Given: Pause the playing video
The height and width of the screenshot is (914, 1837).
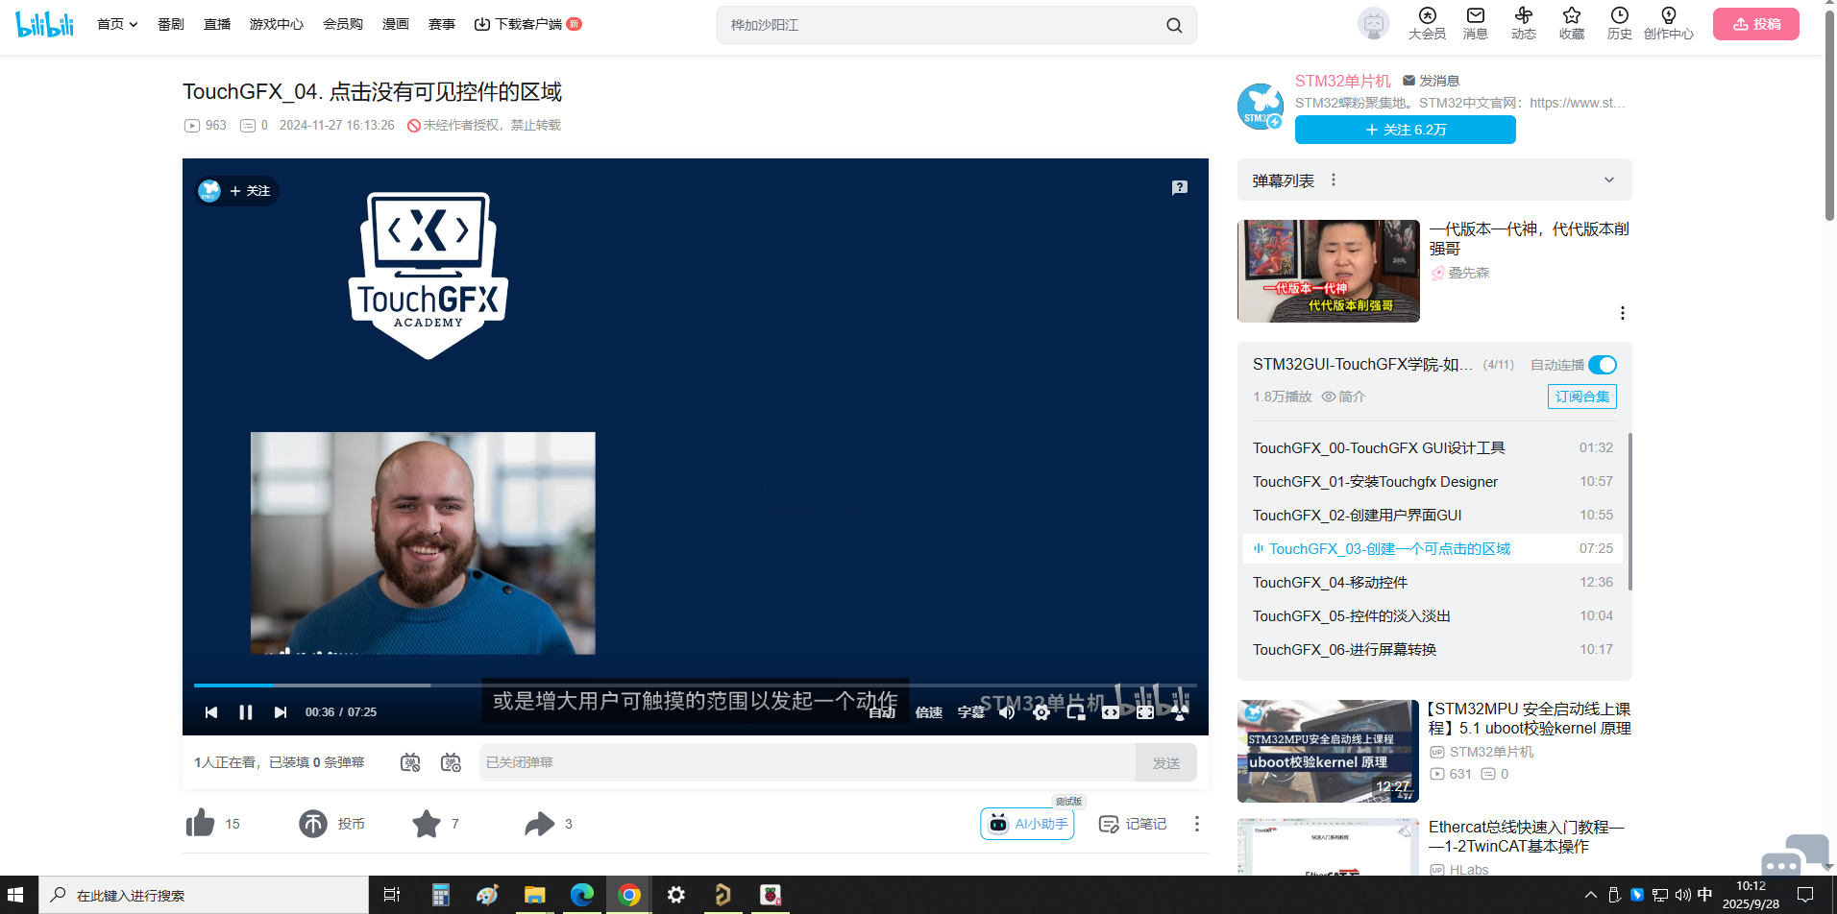Looking at the screenshot, I should click(246, 711).
